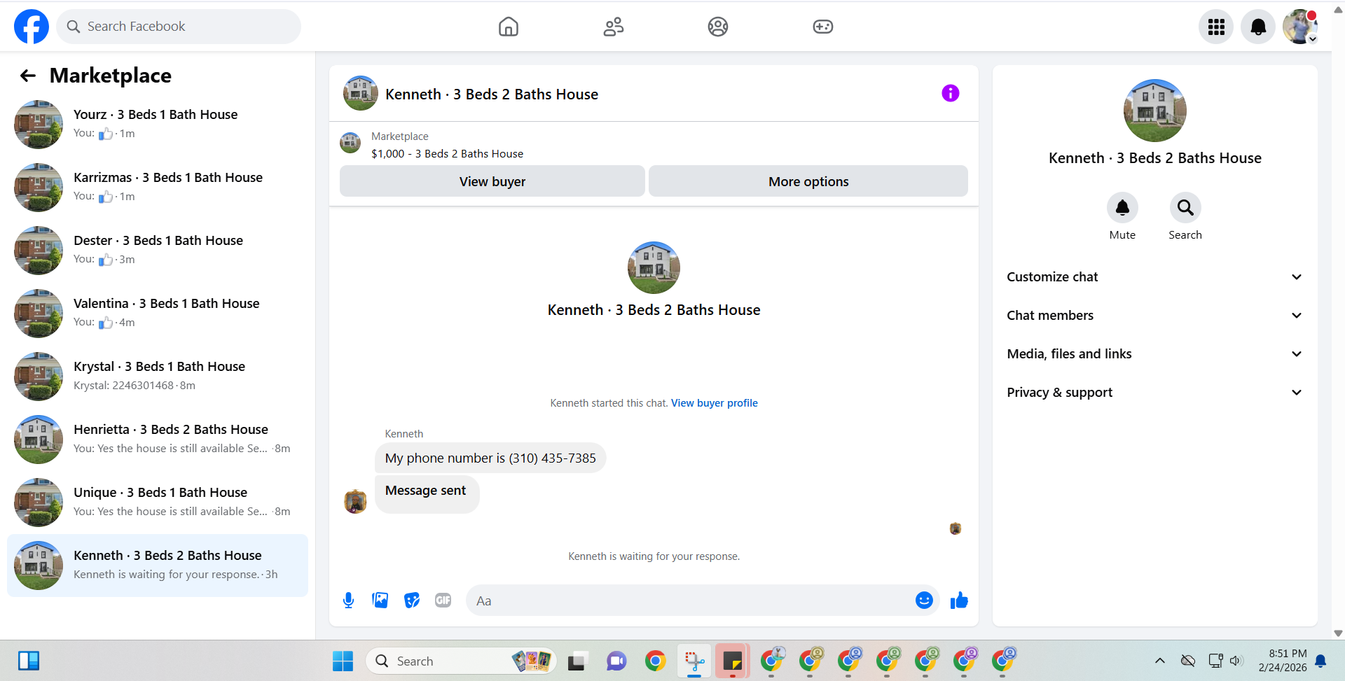The image size is (1345, 681).
Task: Click the Windows taskbar Search box
Action: pos(461,661)
